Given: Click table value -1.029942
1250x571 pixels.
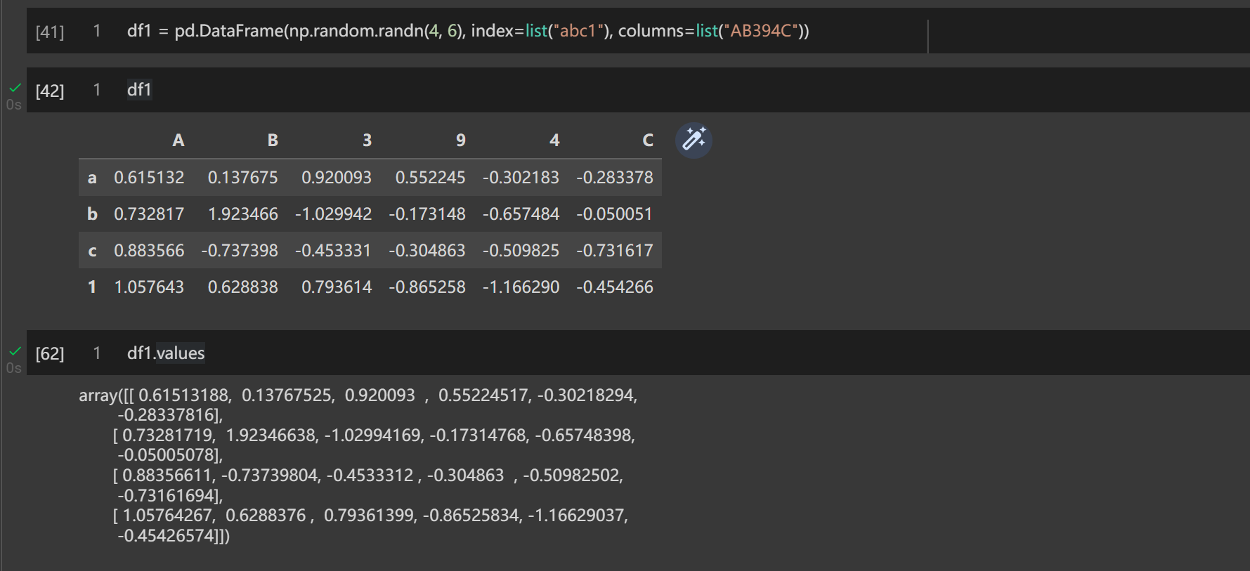Looking at the screenshot, I should point(334,214).
